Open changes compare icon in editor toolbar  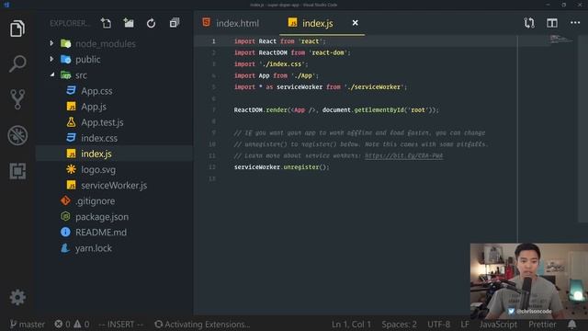click(529, 23)
